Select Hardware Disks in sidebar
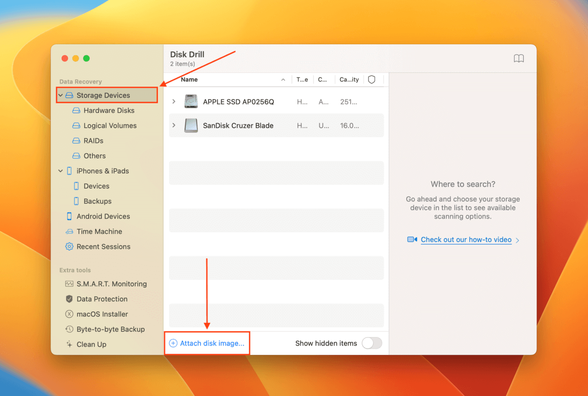 pos(109,111)
